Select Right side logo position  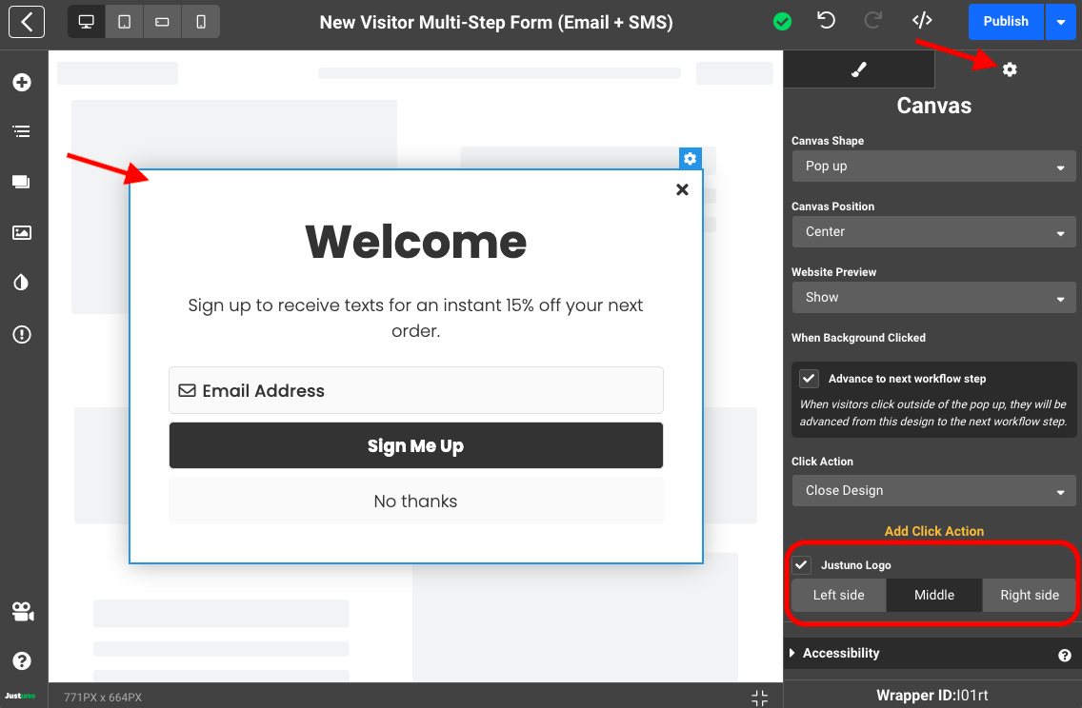coord(1029,596)
